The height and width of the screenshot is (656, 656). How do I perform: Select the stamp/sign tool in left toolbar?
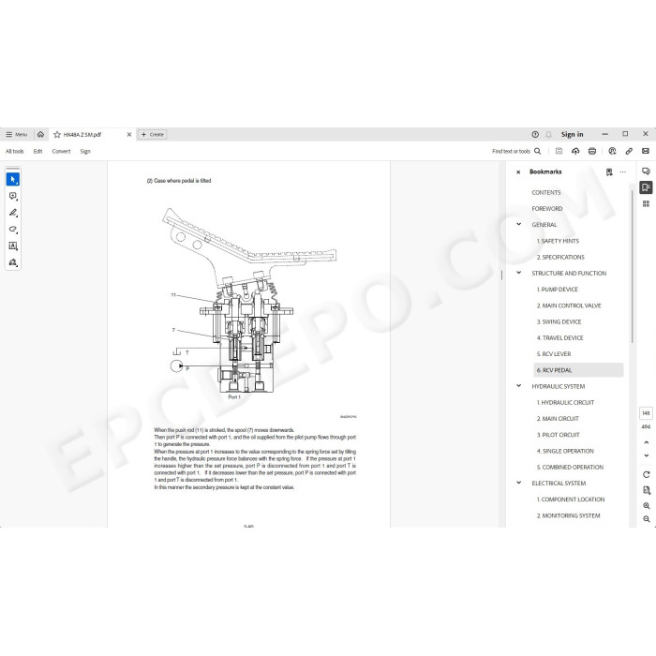[13, 262]
